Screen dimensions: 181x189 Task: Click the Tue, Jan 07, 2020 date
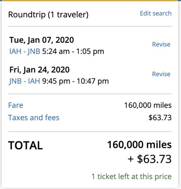[42, 40]
